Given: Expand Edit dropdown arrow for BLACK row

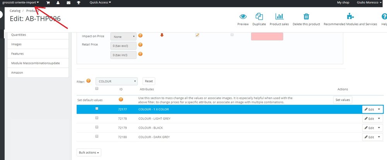Looking at the screenshot, I should click(x=379, y=128).
